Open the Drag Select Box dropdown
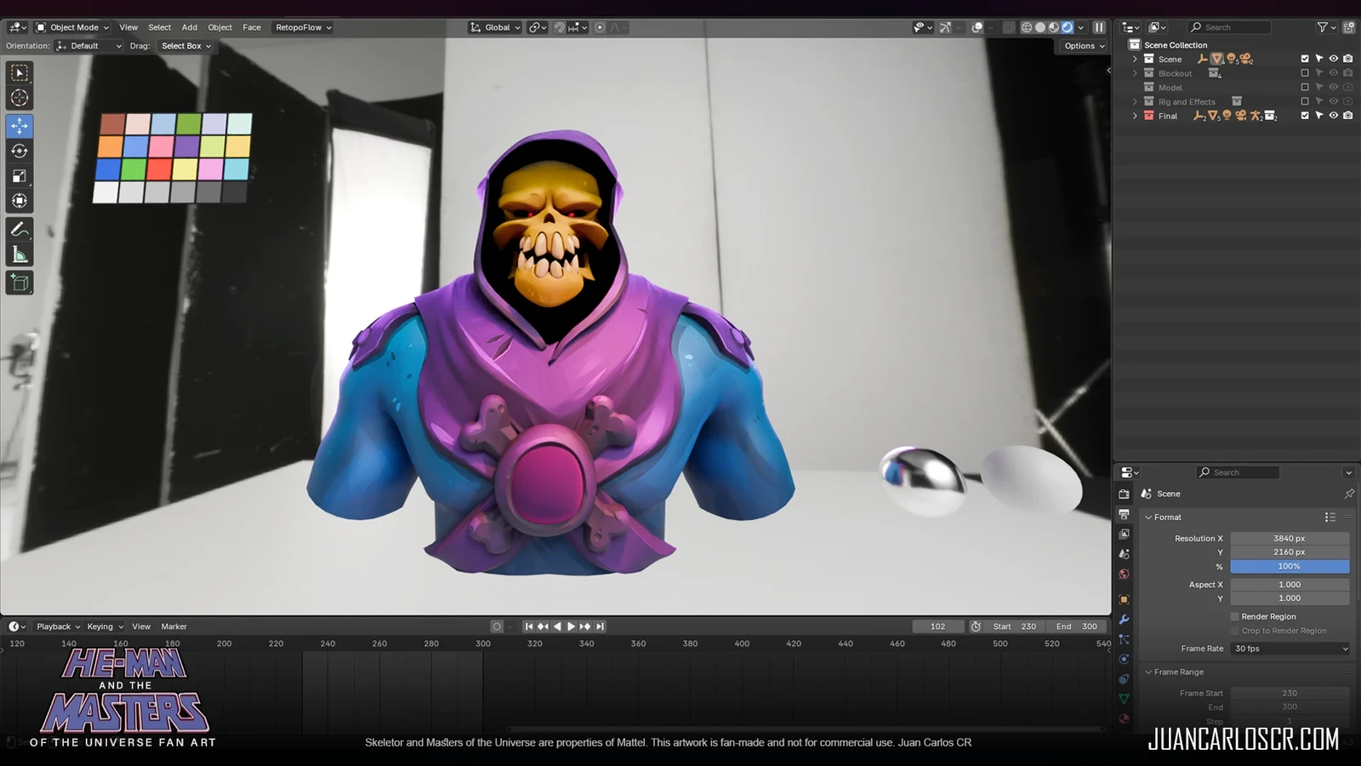The image size is (1361, 766). click(186, 46)
